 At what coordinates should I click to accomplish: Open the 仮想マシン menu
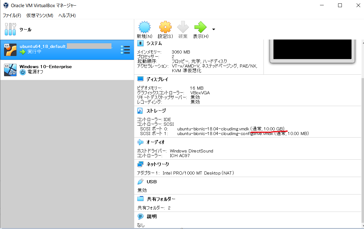[x=39, y=15]
